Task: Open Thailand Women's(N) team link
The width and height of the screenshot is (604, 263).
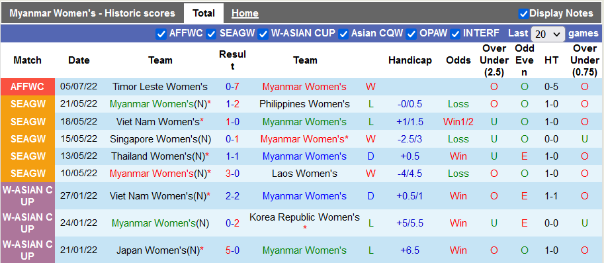Action: coord(158,156)
